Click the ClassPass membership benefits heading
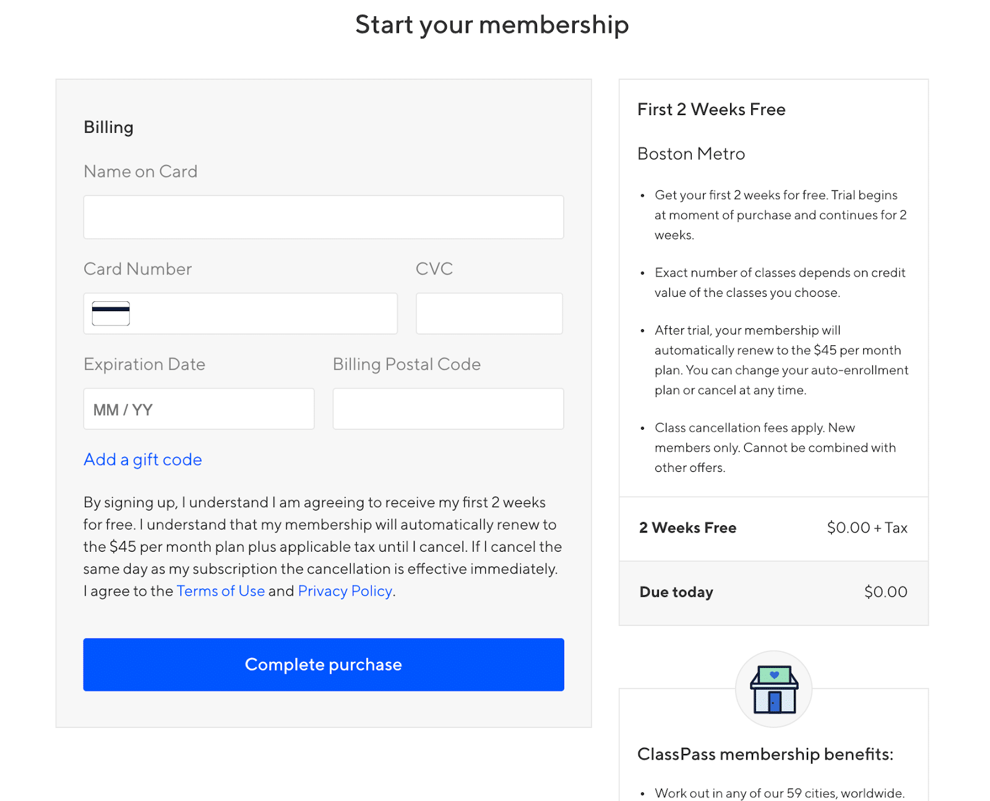990x801 pixels. [x=765, y=755]
